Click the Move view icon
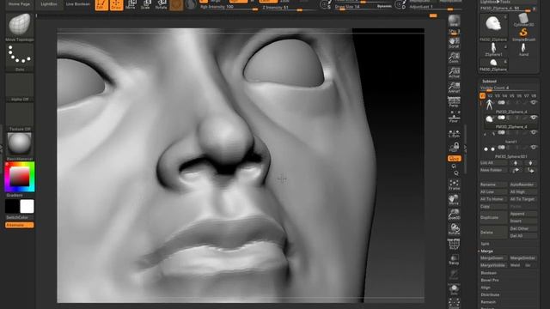 (454, 200)
